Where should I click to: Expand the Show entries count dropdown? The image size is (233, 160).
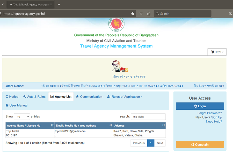tap(22, 117)
